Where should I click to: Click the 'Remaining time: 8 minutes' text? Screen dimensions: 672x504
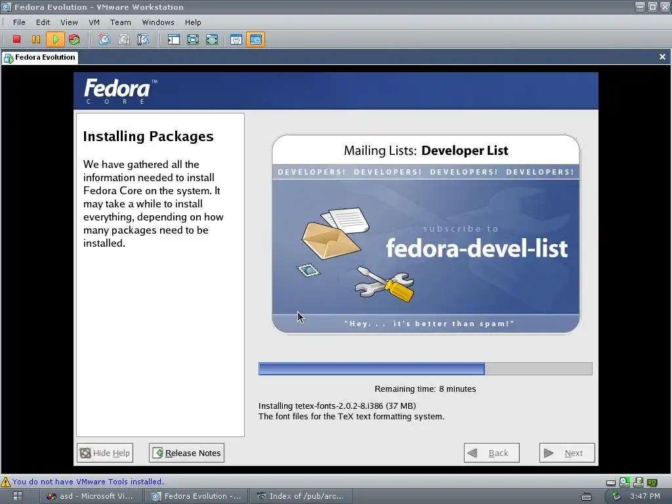[x=425, y=389]
